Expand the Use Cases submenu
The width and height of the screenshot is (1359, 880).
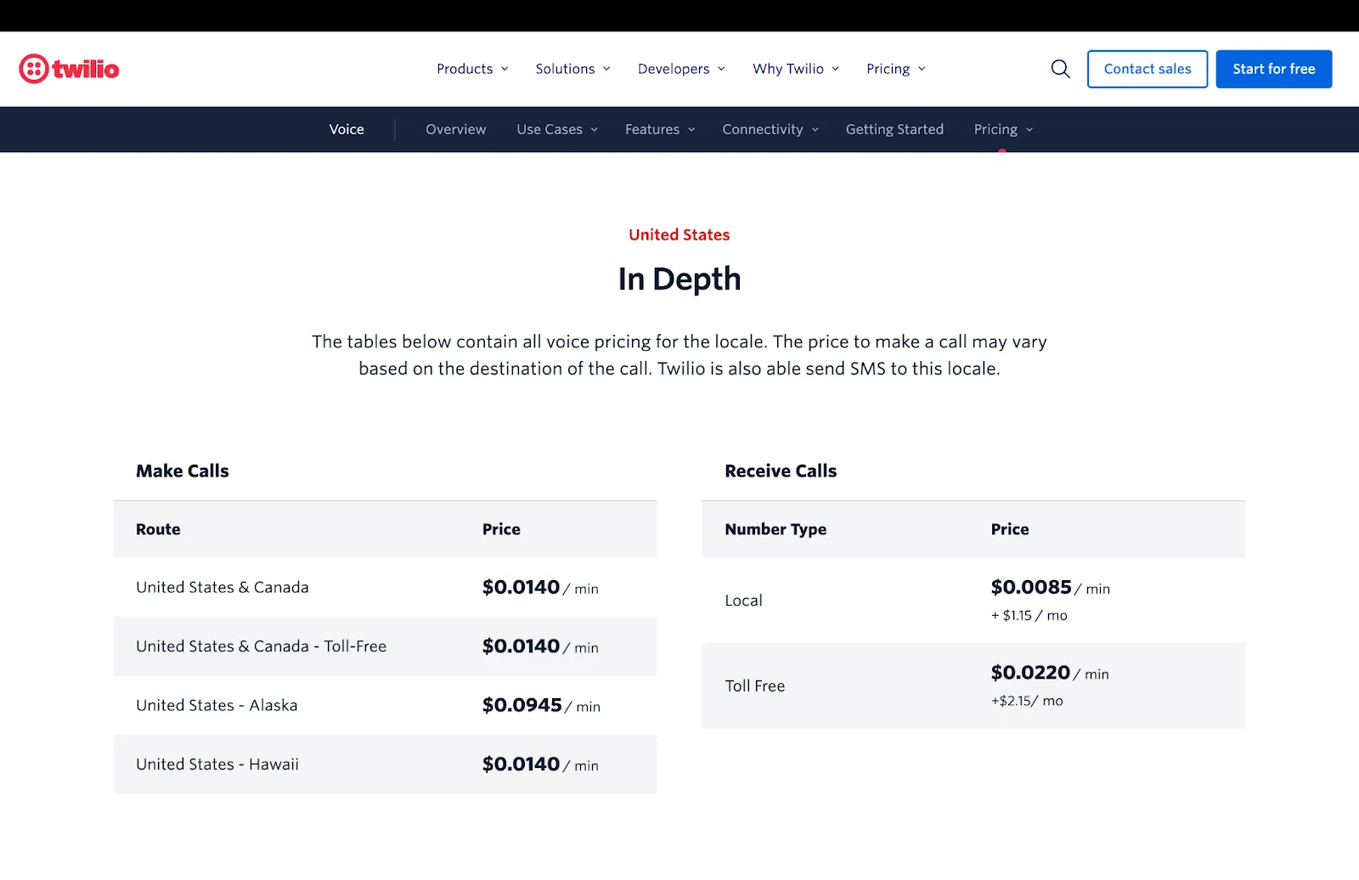557,129
